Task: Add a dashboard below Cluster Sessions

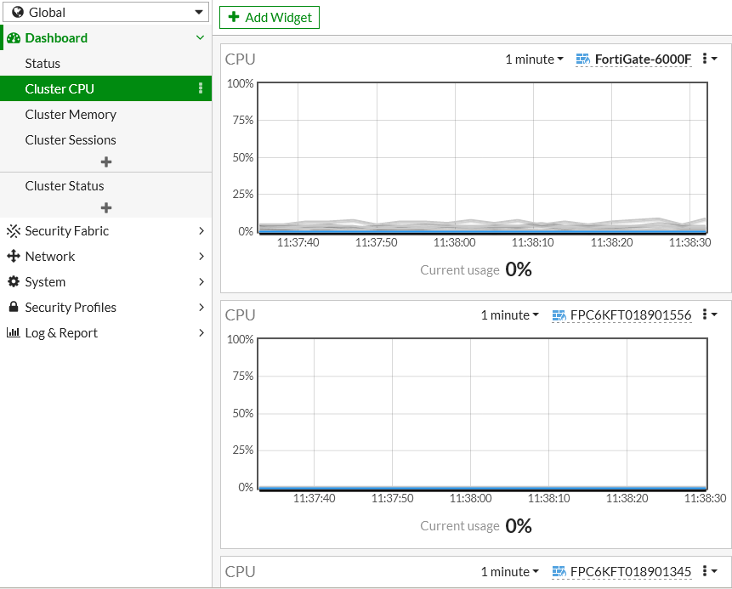Action: (106, 162)
